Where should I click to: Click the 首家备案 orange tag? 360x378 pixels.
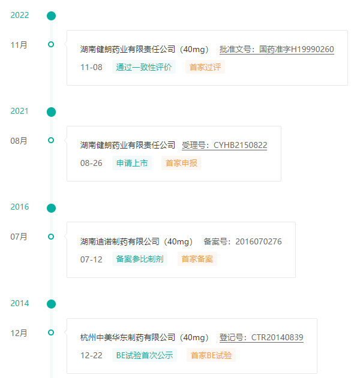(197, 259)
